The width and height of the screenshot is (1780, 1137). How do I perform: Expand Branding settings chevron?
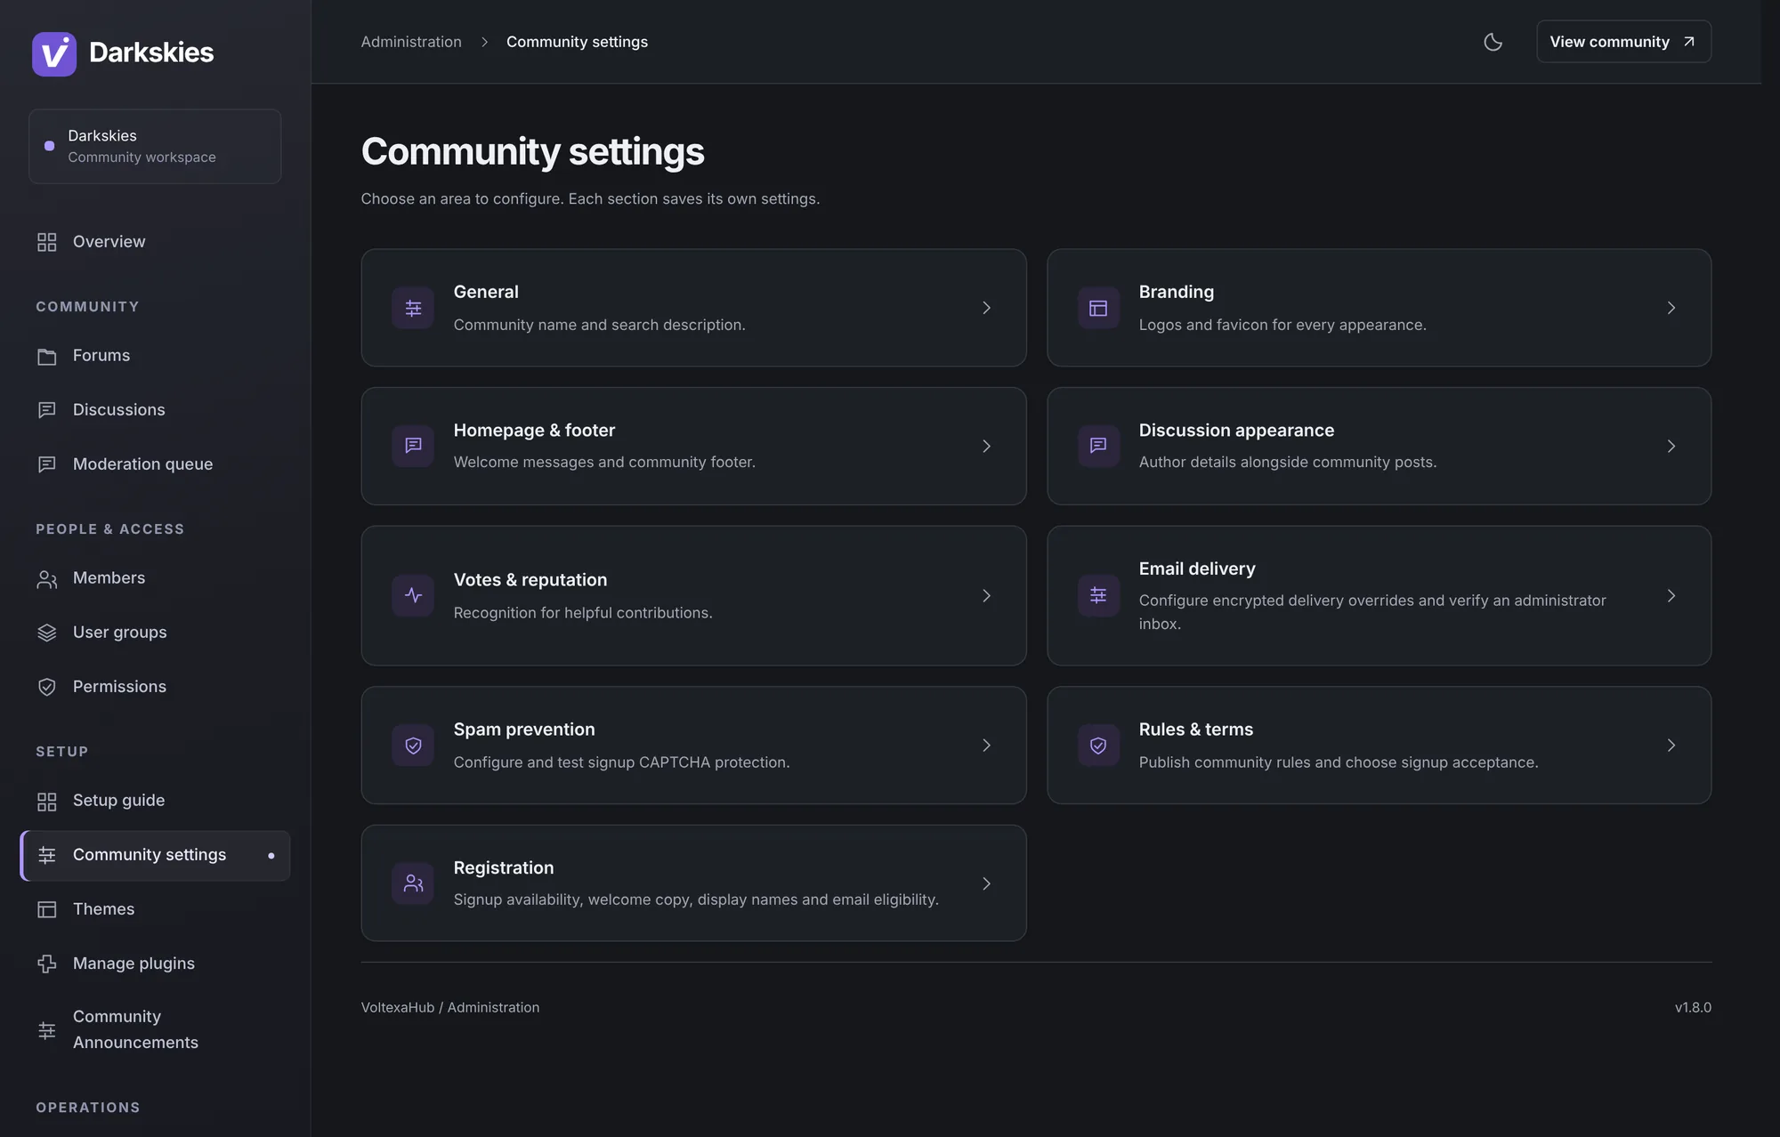pyautogui.click(x=1671, y=308)
